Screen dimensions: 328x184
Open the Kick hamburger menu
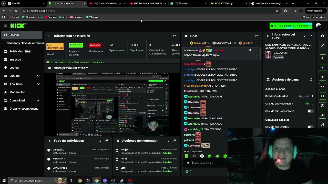point(5,26)
